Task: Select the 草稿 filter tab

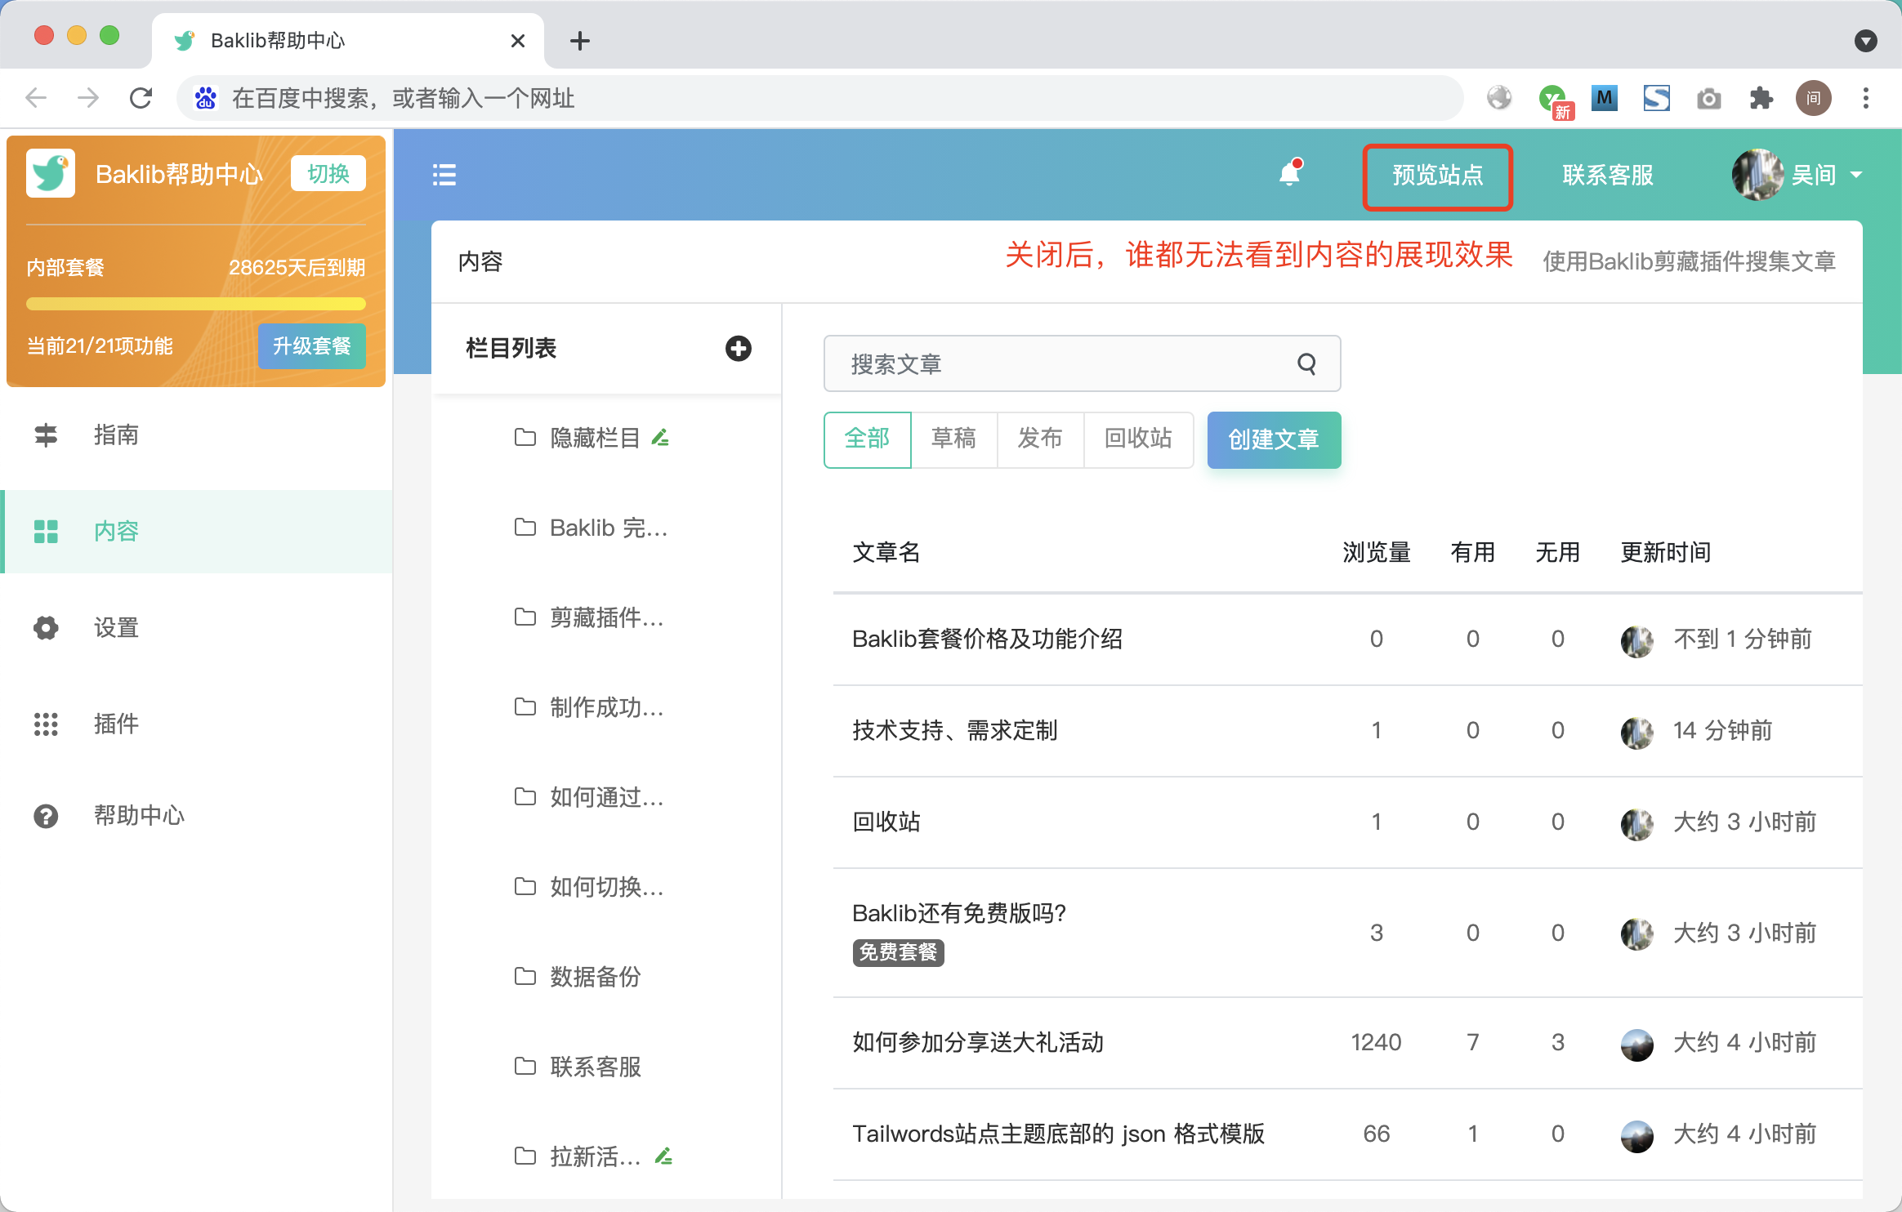Action: point(954,439)
